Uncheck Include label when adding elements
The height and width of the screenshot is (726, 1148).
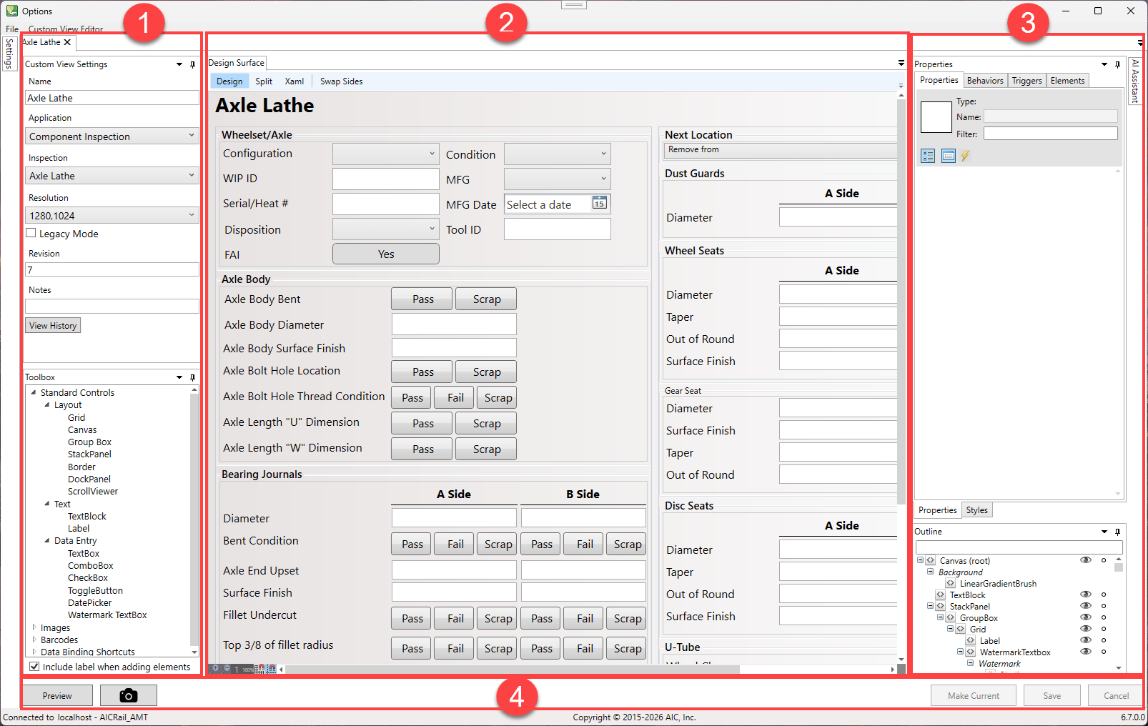[x=34, y=667]
